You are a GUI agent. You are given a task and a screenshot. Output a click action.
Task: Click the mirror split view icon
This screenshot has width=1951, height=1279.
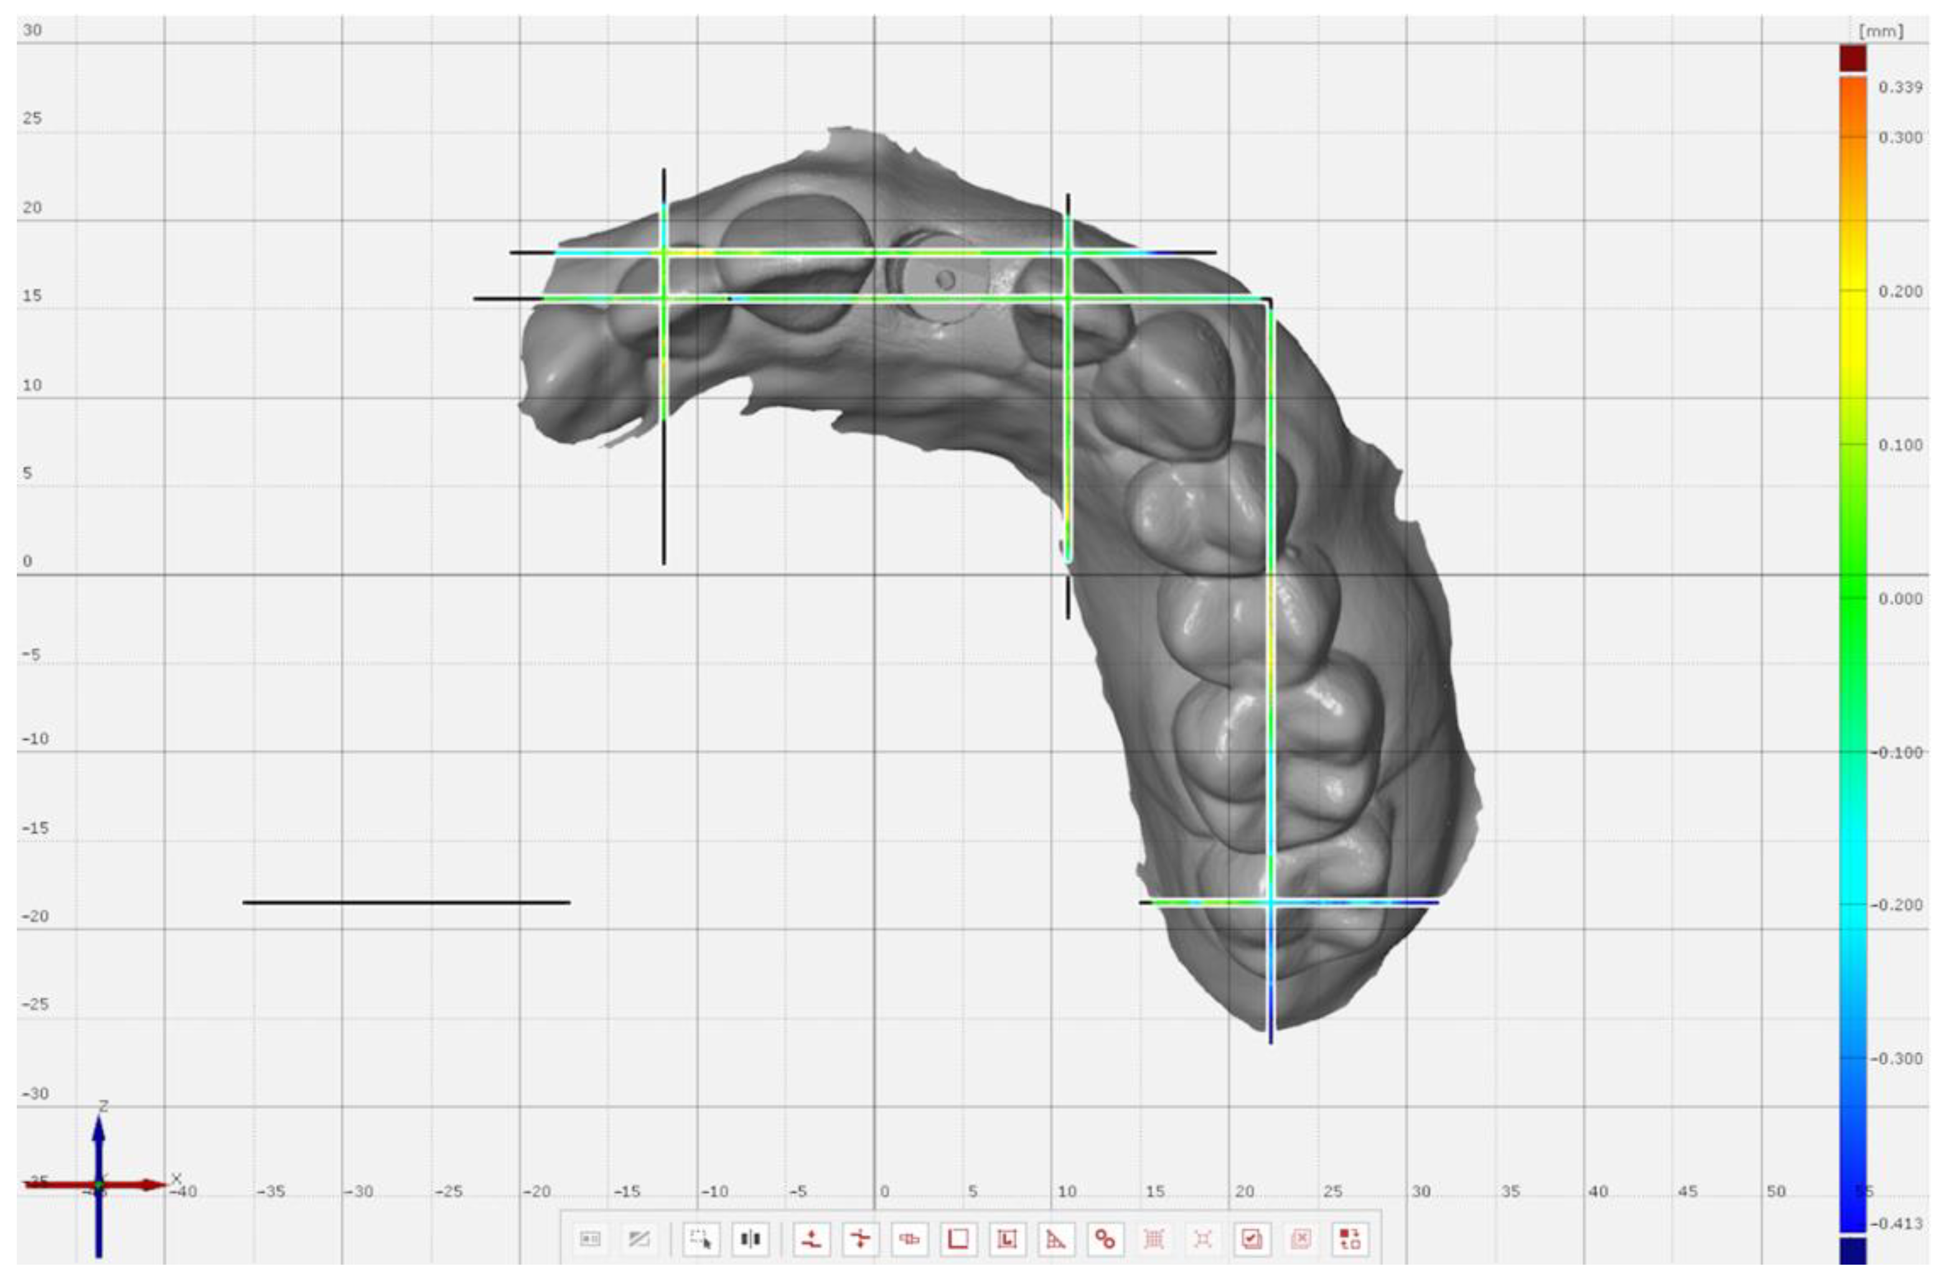click(750, 1239)
